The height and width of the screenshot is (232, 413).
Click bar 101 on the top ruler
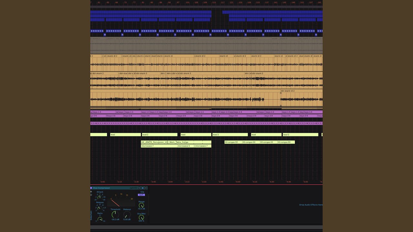pyautogui.click(x=187, y=3)
